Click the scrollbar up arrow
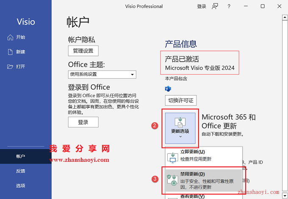The image size is (288, 199). (285, 17)
